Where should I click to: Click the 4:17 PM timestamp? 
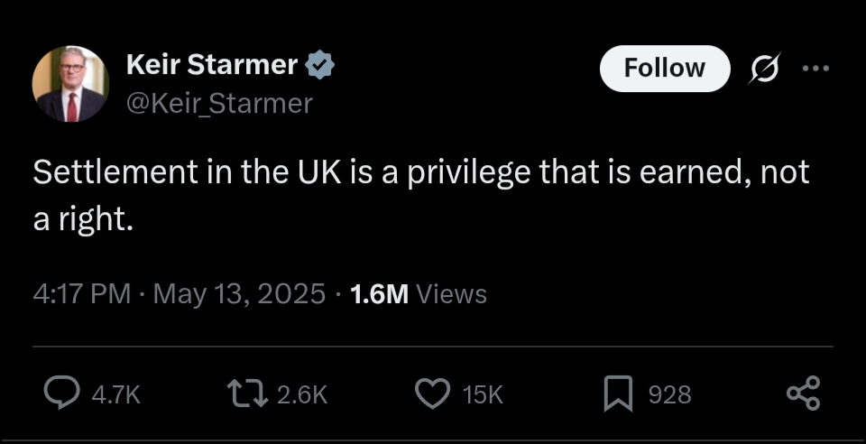(x=81, y=294)
